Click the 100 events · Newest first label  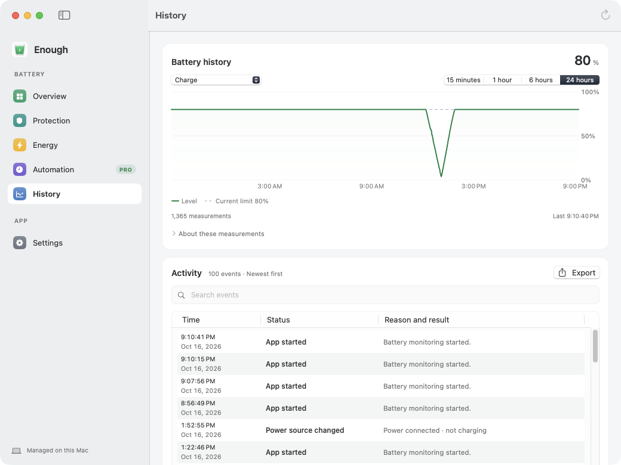245,274
